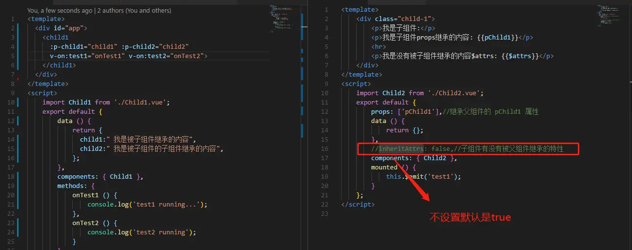Click the console.log('test1 running...') statement

[147, 205]
